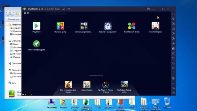Select Изображения library in Explorer
The height and width of the screenshot is (111, 197).
[x=16, y=54]
